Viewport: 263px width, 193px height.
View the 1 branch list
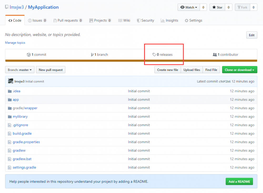[99, 55]
